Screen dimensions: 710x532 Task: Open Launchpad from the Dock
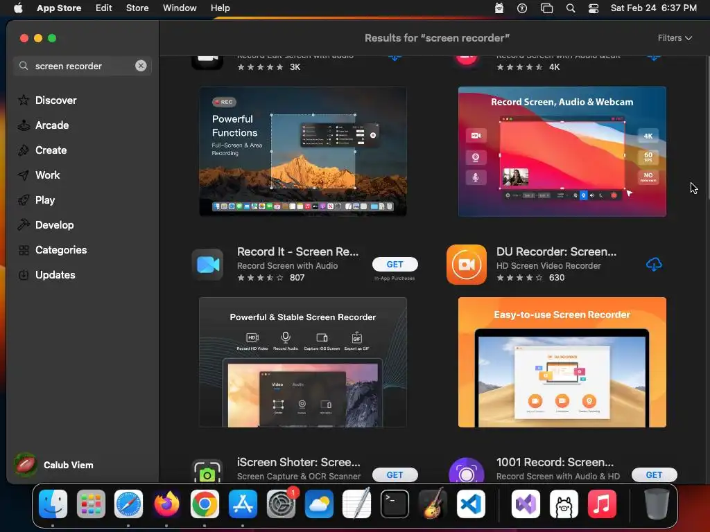click(91, 504)
